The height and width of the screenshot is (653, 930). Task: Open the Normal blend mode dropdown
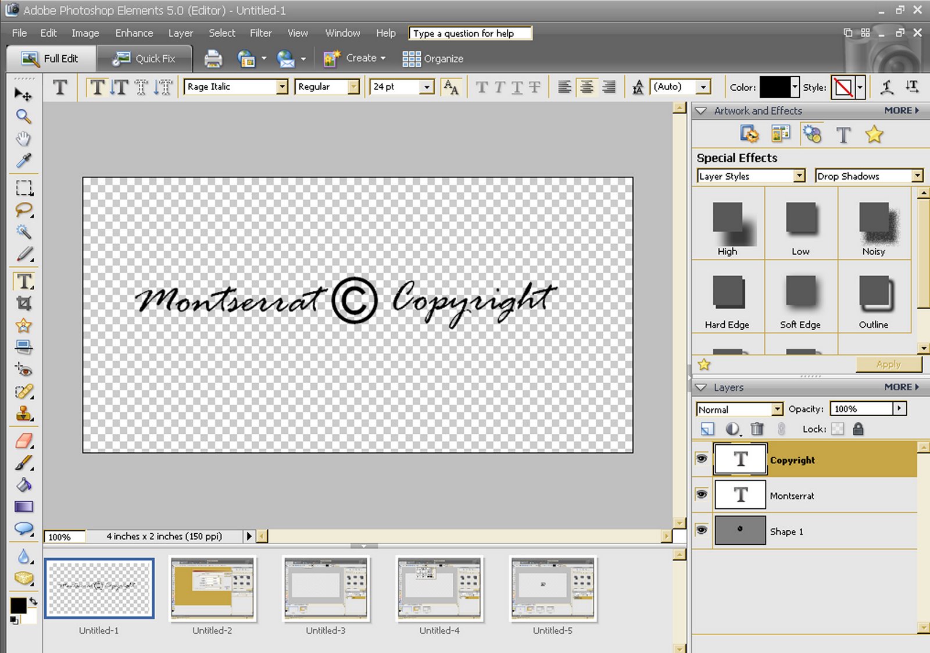tap(777, 409)
